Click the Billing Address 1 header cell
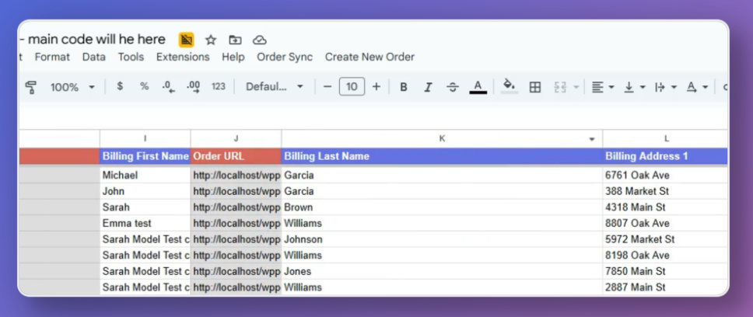 click(666, 156)
